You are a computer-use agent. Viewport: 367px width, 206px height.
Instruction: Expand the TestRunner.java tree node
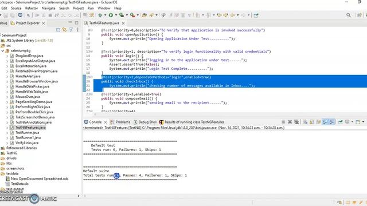click(7, 133)
